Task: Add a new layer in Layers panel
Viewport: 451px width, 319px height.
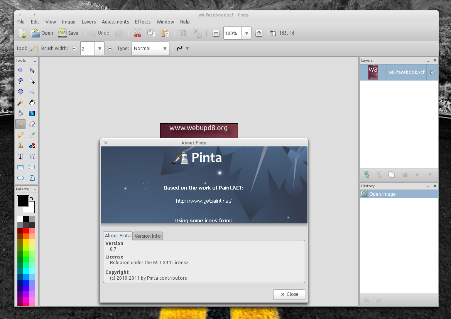Action: (x=366, y=174)
